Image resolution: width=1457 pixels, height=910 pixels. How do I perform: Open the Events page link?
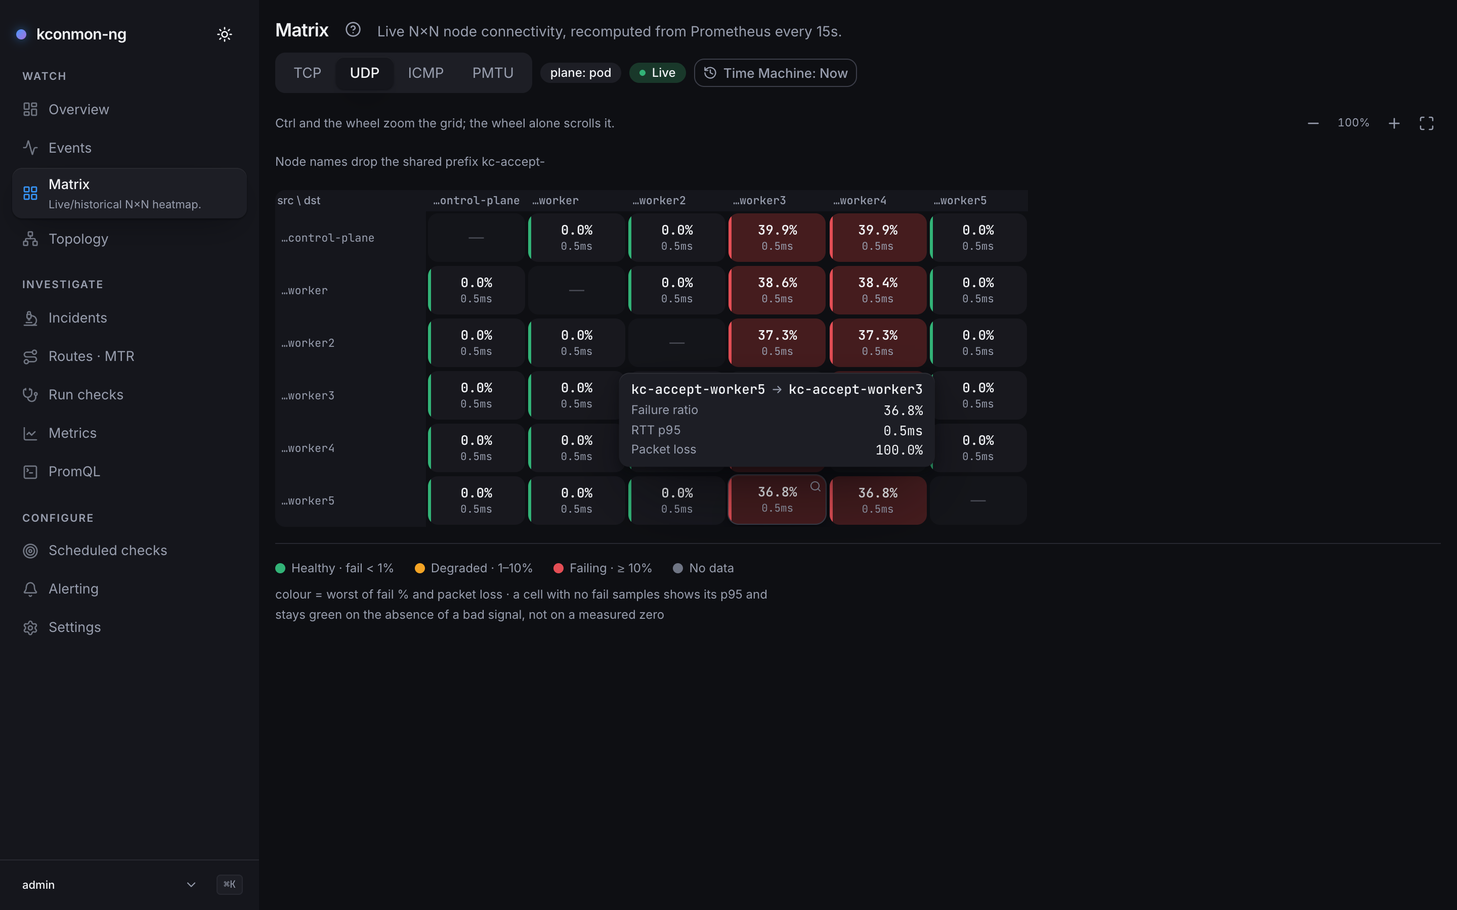[x=130, y=148]
